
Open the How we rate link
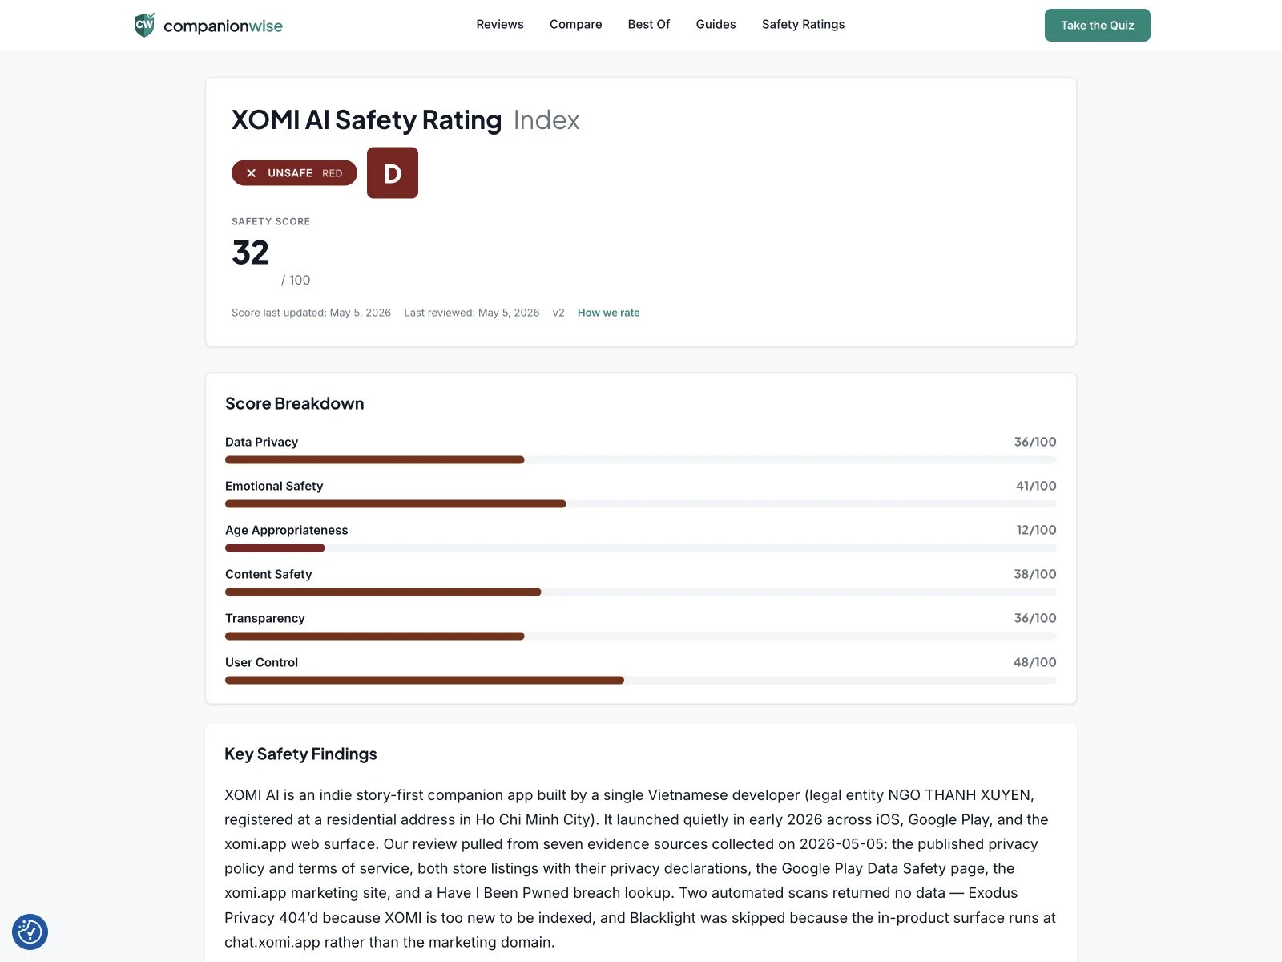pyautogui.click(x=608, y=313)
